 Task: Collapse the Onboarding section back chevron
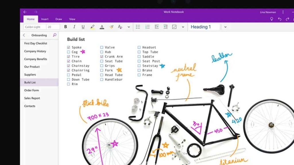24,35
